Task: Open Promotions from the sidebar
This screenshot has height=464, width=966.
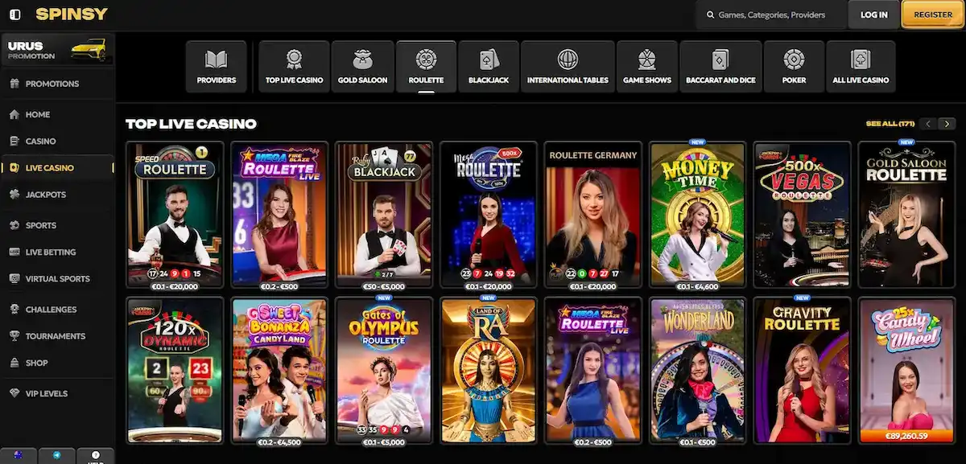Action: click(52, 84)
